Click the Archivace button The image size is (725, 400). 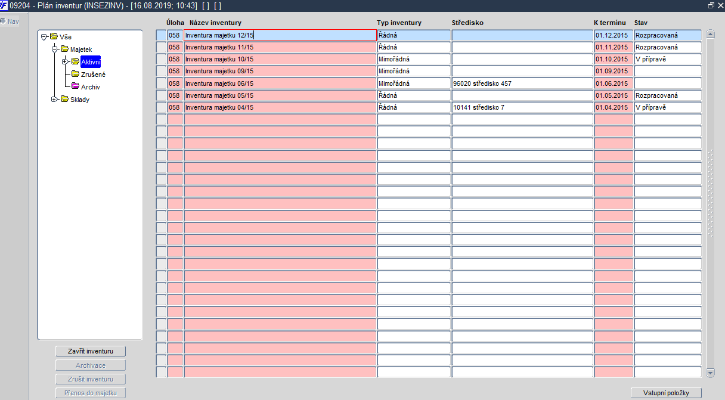coord(91,365)
